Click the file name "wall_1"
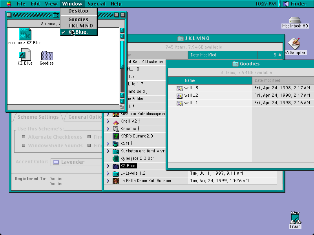Screen dimensions: 314x235 (x=191, y=103)
